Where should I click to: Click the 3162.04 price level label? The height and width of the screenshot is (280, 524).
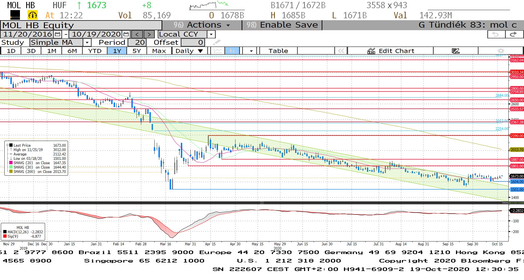517,60
